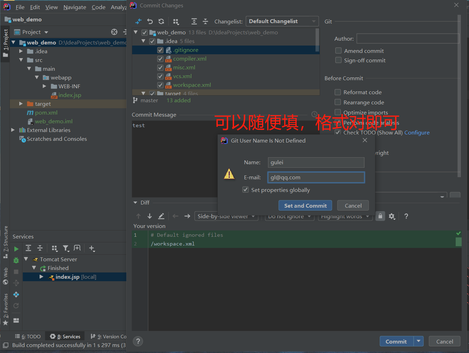469x353 pixels.
Task: Expand target folder in Project tree
Action: pyautogui.click(x=21, y=104)
